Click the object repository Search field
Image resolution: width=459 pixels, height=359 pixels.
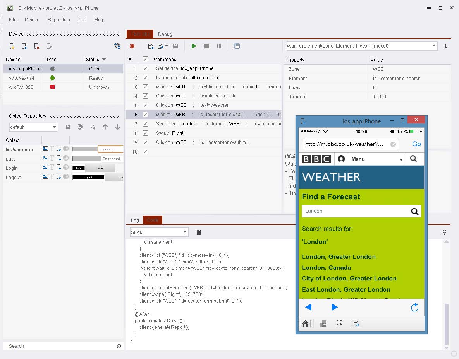tap(63, 346)
